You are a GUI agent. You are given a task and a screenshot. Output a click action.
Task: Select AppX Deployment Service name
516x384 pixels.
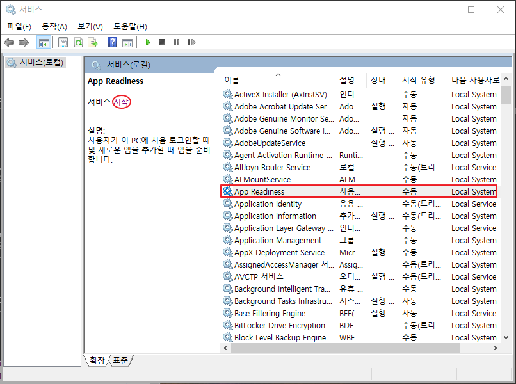pos(284,252)
